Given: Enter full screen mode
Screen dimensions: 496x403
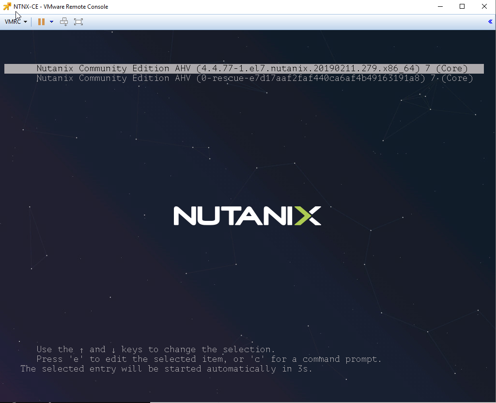Looking at the screenshot, I should 78,22.
